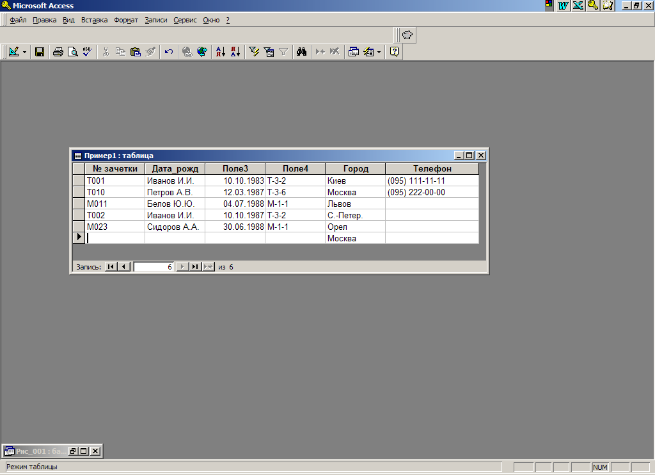
Task: Open Filter by Form
Action: pos(269,52)
